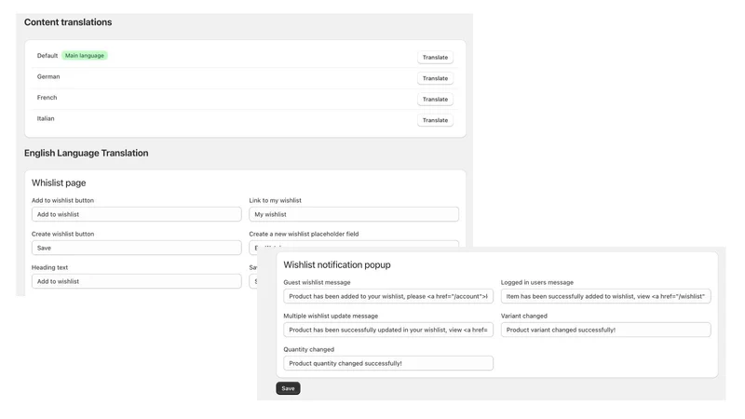Click the Default language row label

[47, 56]
